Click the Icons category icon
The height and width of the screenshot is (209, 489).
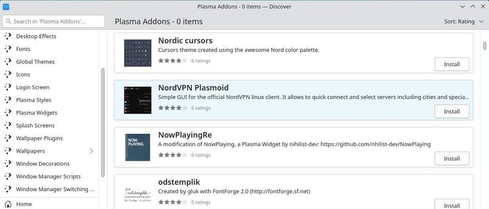pos(8,74)
